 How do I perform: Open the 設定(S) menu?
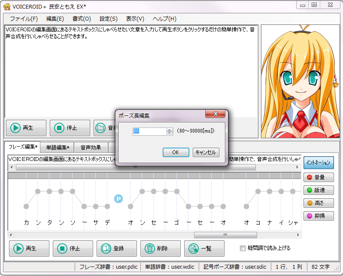click(109, 19)
